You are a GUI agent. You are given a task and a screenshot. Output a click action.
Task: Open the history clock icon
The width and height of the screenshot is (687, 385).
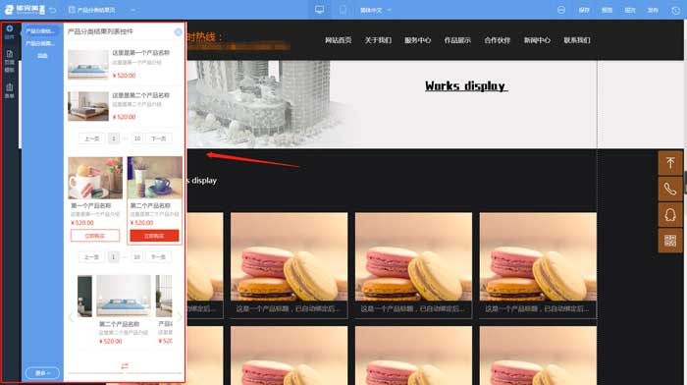point(675,10)
